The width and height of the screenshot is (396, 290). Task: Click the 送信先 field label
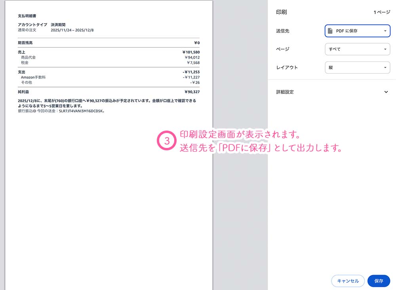[282, 31]
